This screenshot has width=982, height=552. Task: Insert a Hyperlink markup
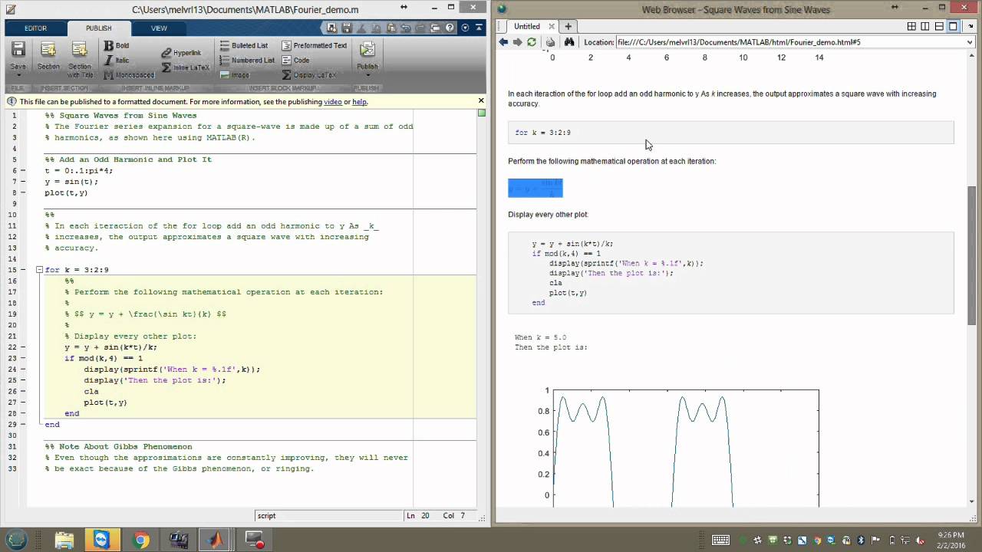pyautogui.click(x=181, y=53)
